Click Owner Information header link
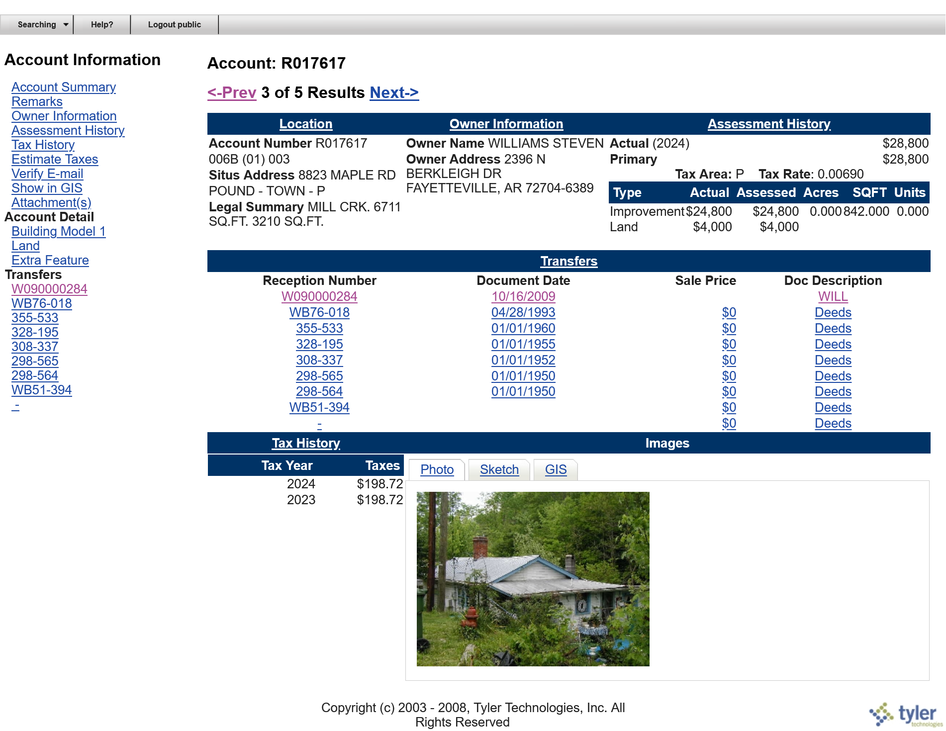Screen dimensions: 946x731 506,124
